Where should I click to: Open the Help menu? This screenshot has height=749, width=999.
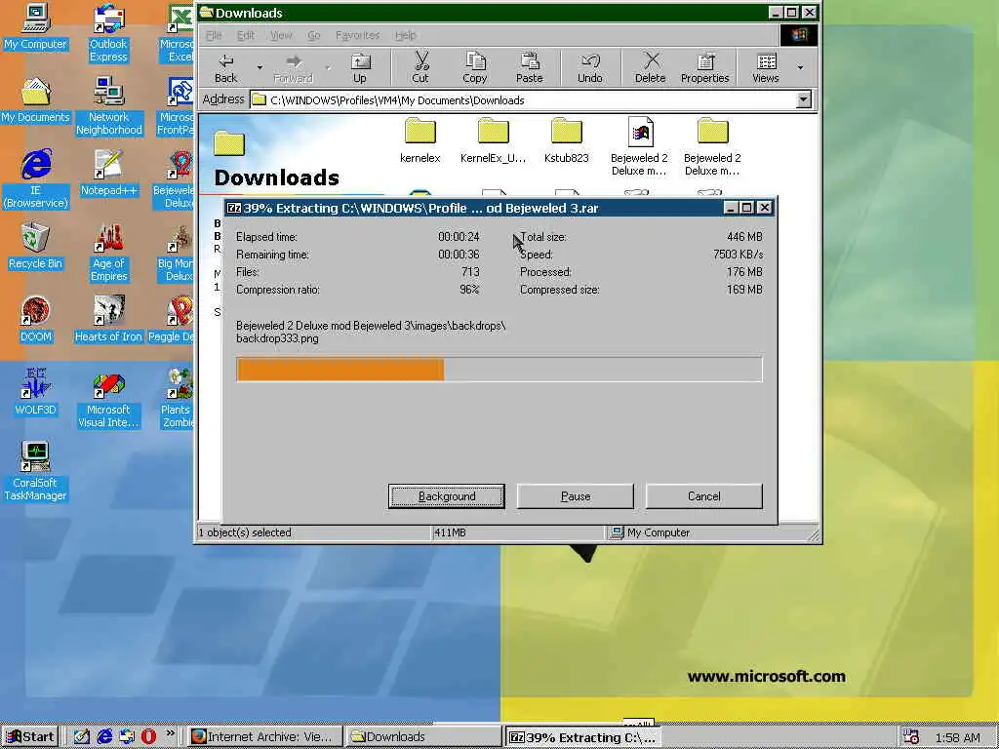pyautogui.click(x=405, y=35)
